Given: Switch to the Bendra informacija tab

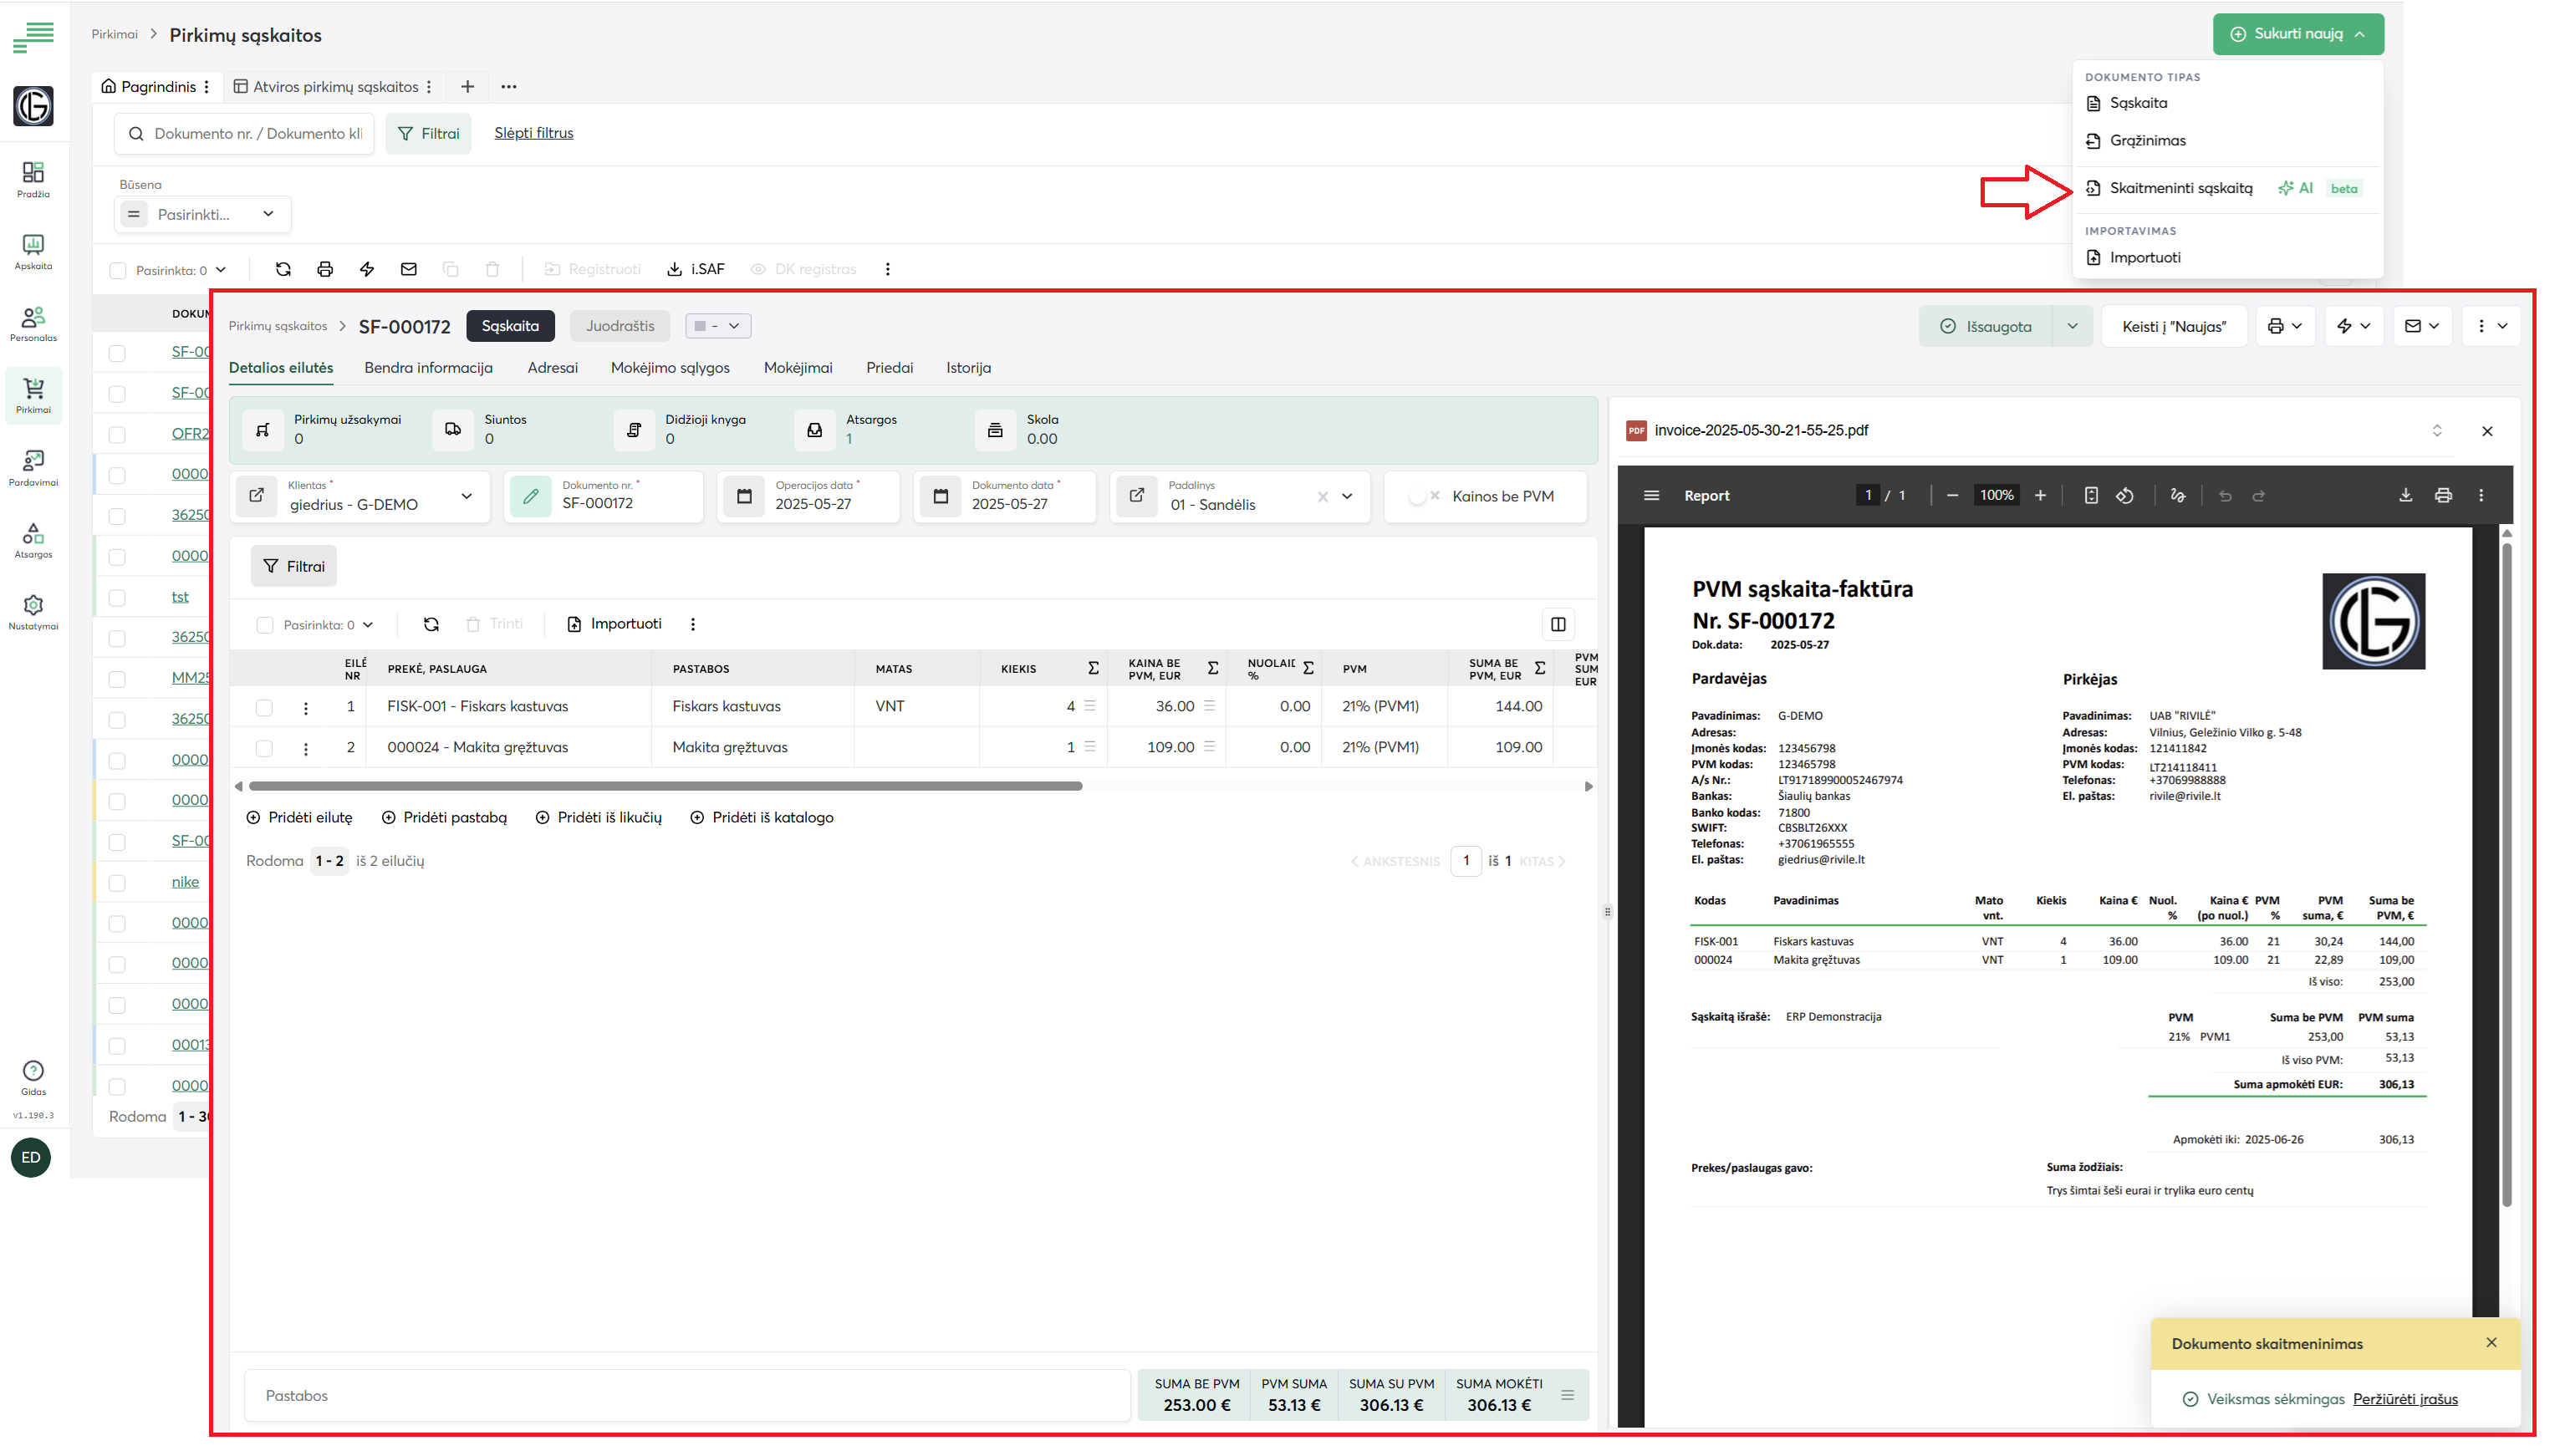Looking at the screenshot, I should click(428, 367).
